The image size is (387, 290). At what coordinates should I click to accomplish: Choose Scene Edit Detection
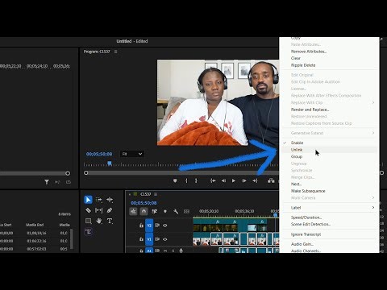pos(328,224)
